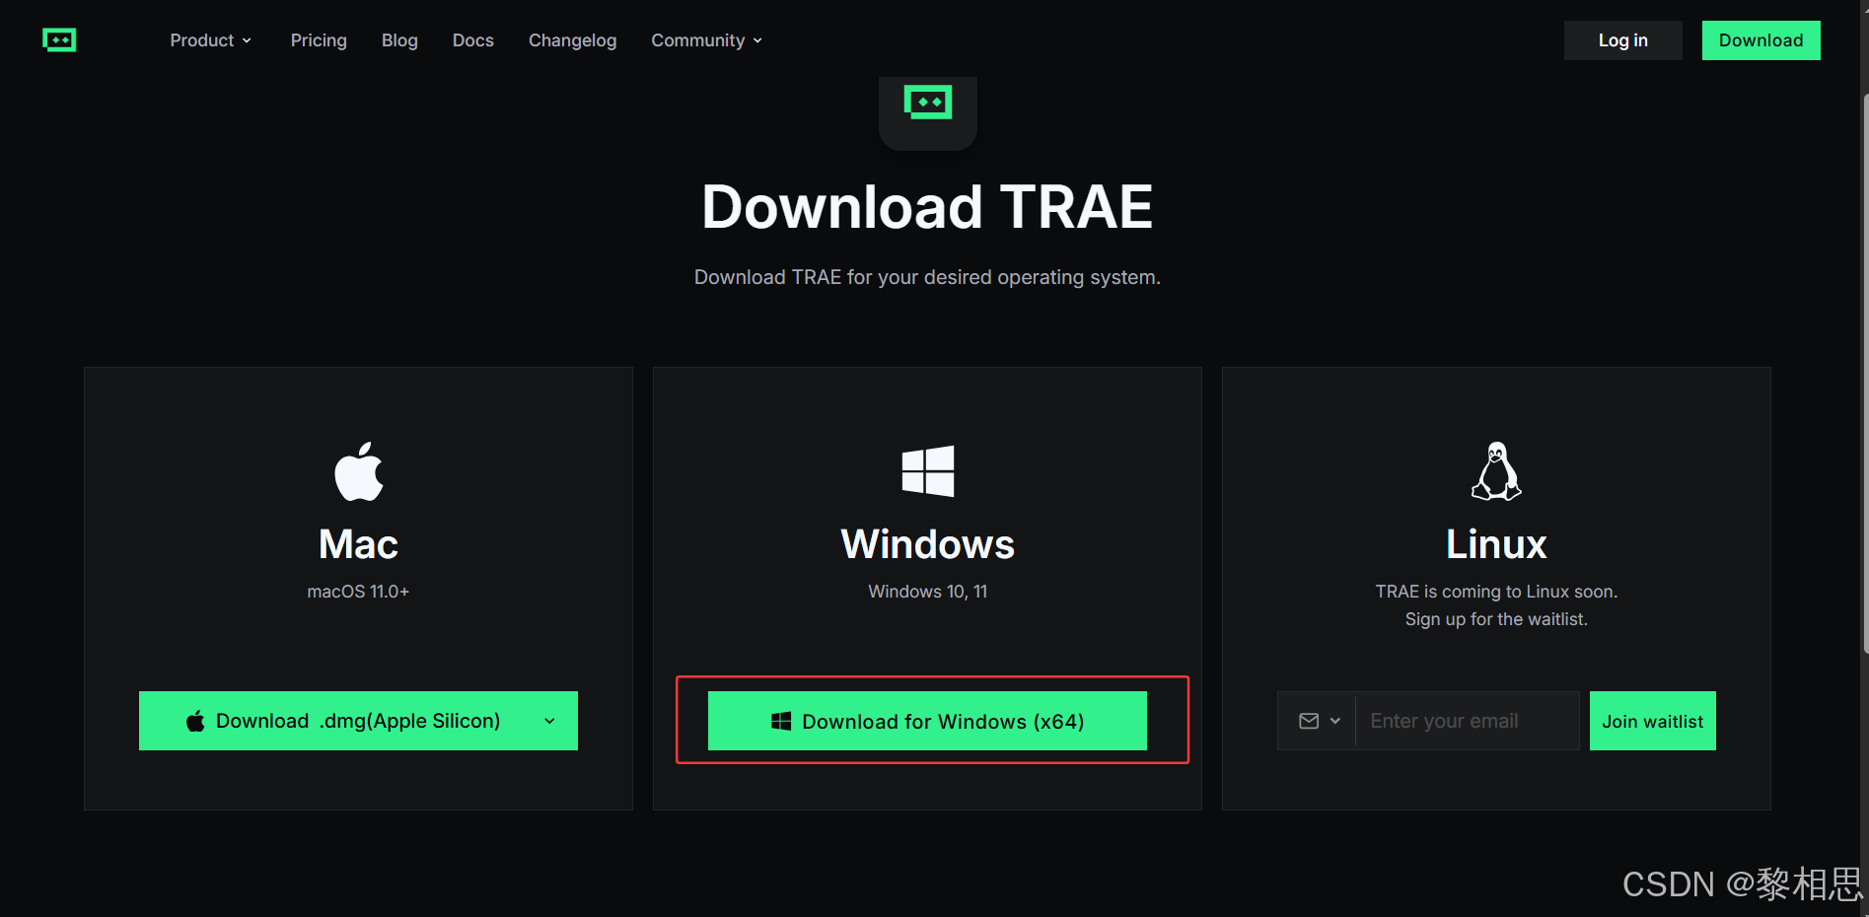Click the Apple logo in the Mac card

(358, 471)
